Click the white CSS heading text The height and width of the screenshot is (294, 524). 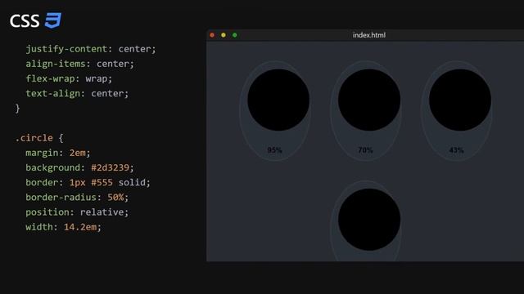[25, 21]
